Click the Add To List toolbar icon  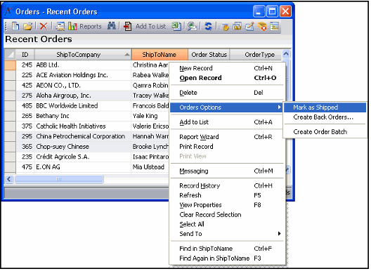click(128, 26)
